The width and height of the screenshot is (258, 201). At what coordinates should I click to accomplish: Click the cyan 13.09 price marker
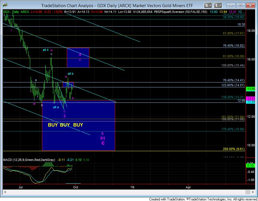(251, 102)
